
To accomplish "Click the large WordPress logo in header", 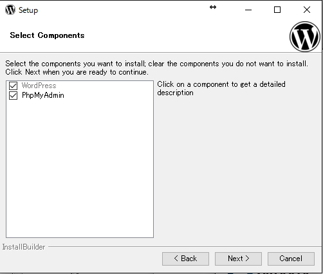I will point(305,37).
